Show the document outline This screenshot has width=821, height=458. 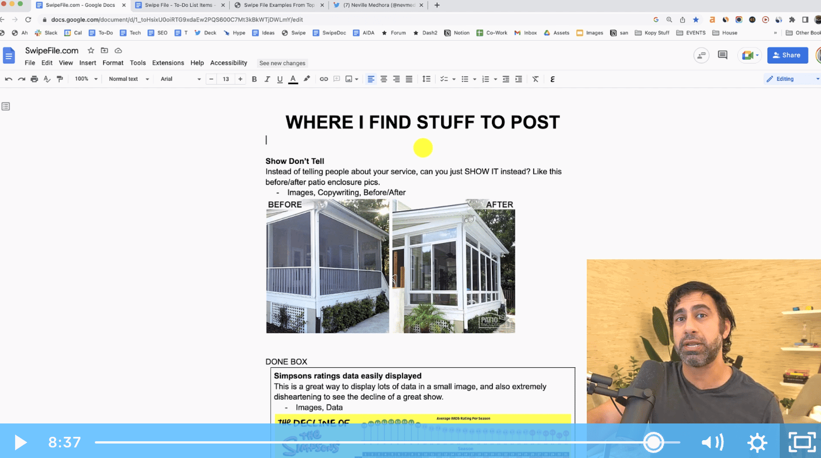pyautogui.click(x=6, y=106)
